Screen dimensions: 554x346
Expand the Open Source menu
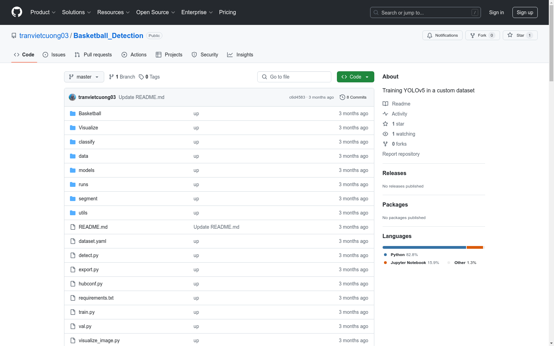tap(156, 12)
